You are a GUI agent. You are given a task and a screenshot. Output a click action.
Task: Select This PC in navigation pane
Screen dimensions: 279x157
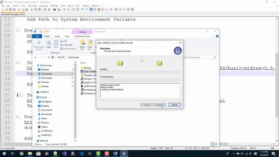coord(43,97)
